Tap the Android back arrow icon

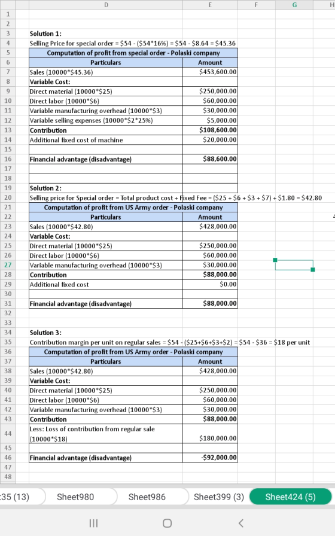pyautogui.click(x=240, y=523)
